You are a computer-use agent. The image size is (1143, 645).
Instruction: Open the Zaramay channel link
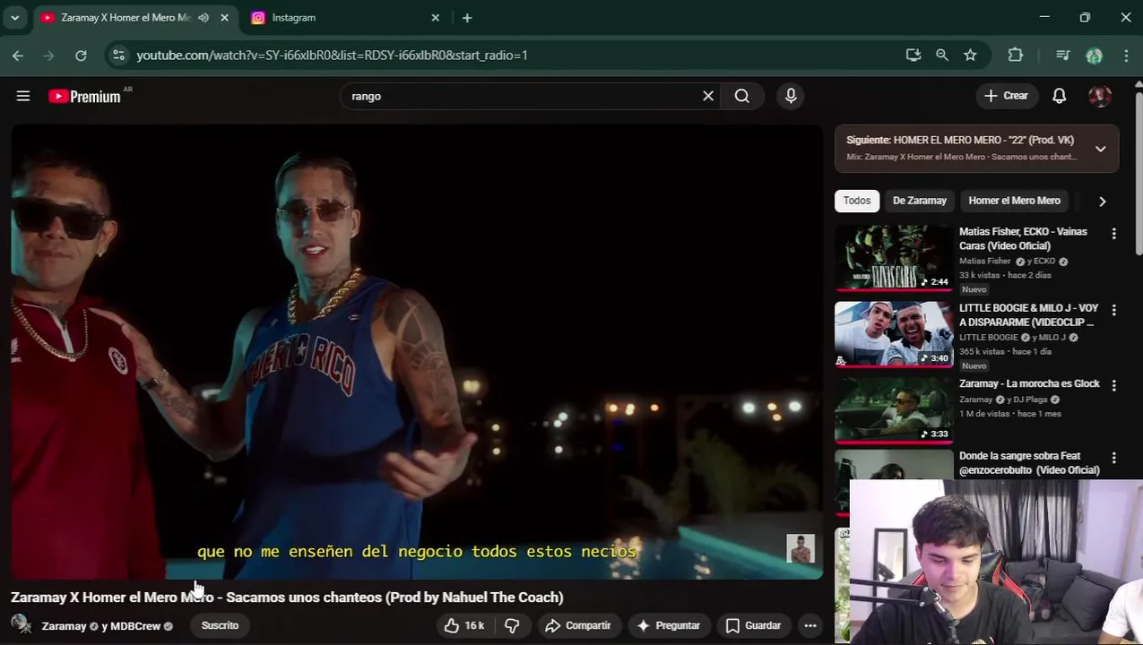point(64,626)
